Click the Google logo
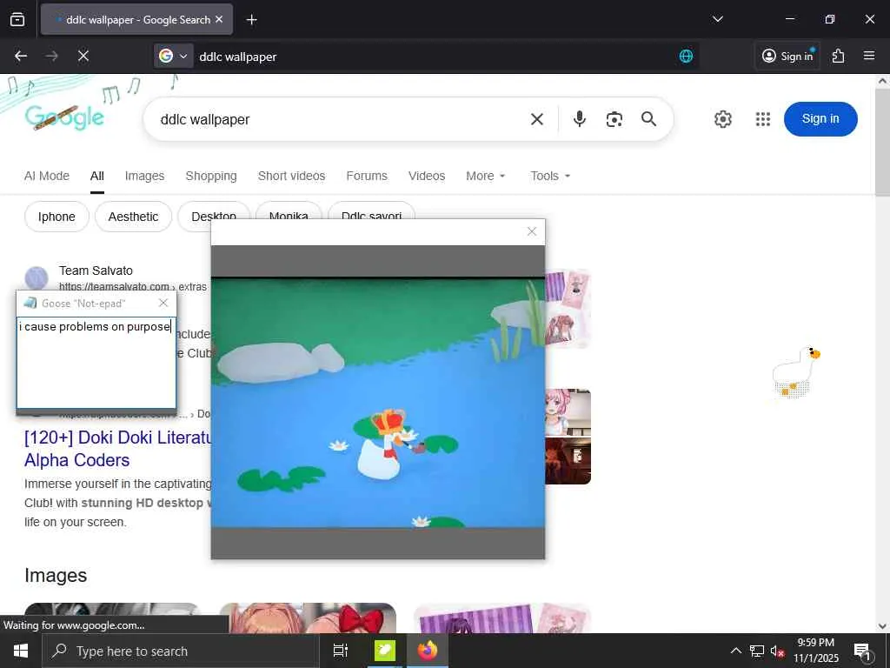The width and height of the screenshot is (890, 668). (64, 117)
